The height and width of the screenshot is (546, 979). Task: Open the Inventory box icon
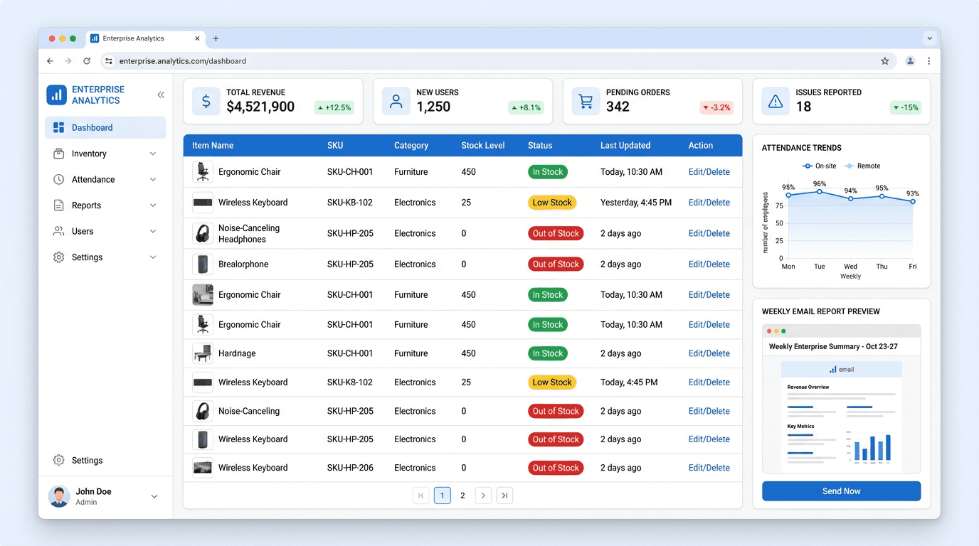point(58,153)
